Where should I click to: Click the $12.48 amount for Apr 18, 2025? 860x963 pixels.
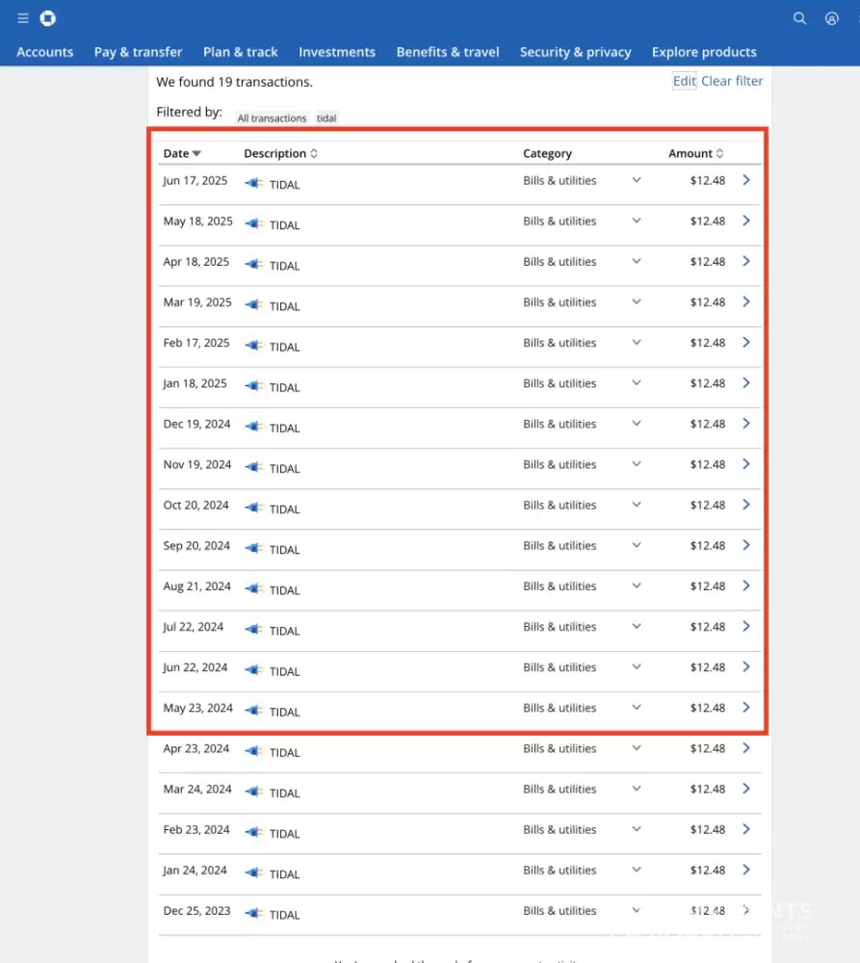pyautogui.click(x=708, y=262)
